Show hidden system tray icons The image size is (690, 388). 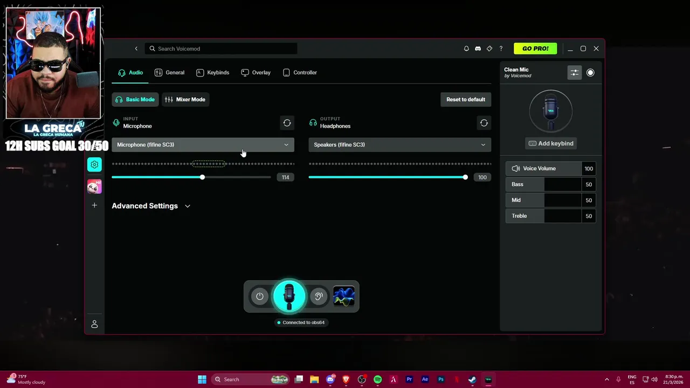click(607, 379)
